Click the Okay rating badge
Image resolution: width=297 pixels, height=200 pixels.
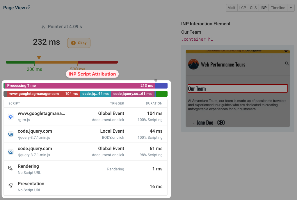click(79, 43)
